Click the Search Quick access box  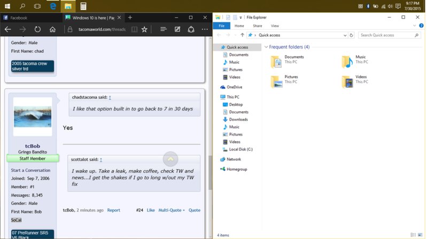(390, 35)
